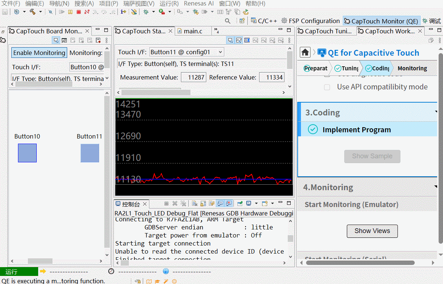
Task: Click the second Board Monitor toolbar icon
Action: pyautogui.click(x=64, y=40)
